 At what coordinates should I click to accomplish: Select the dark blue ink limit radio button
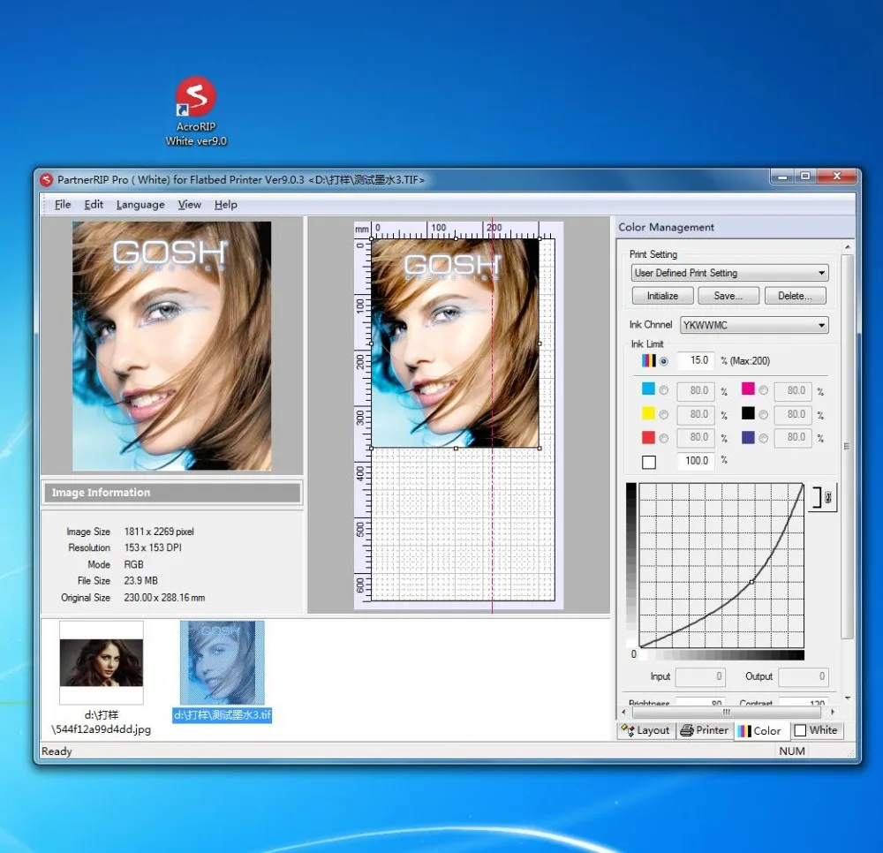[764, 438]
